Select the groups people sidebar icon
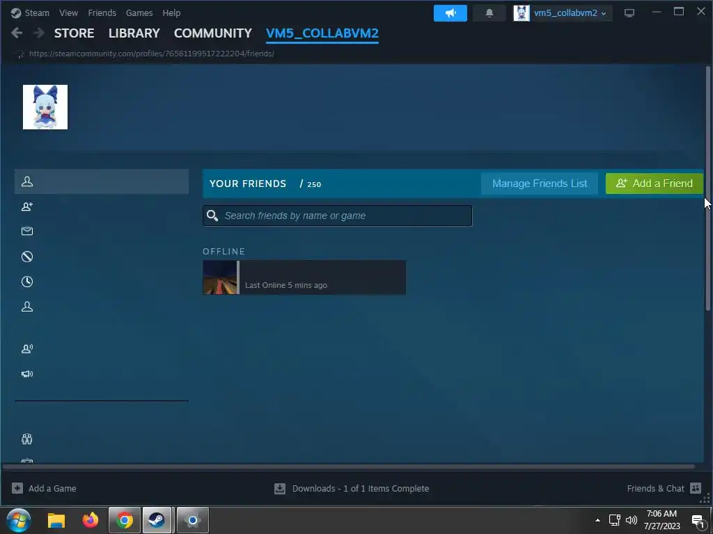713x534 pixels. pos(27,439)
